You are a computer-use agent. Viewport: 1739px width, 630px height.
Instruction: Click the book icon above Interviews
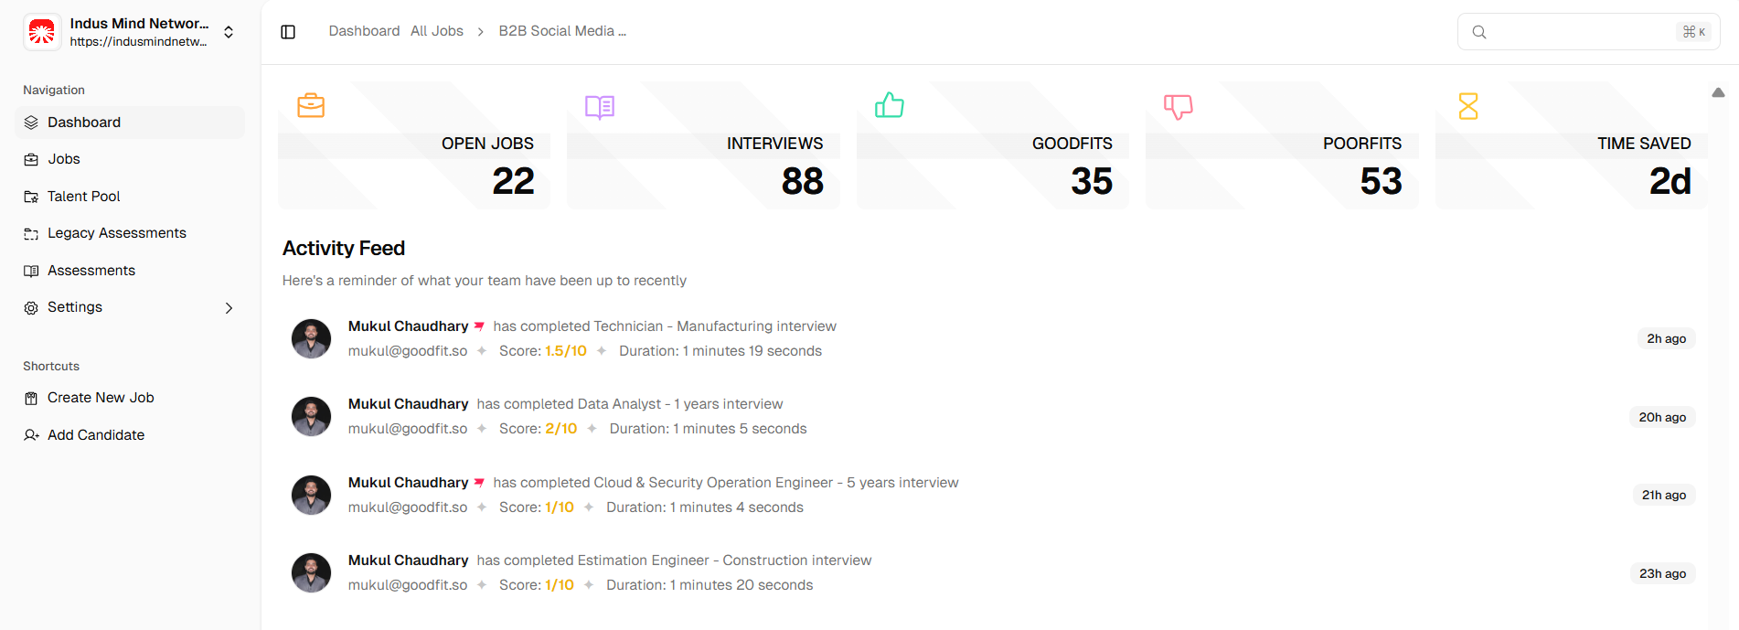click(x=600, y=107)
